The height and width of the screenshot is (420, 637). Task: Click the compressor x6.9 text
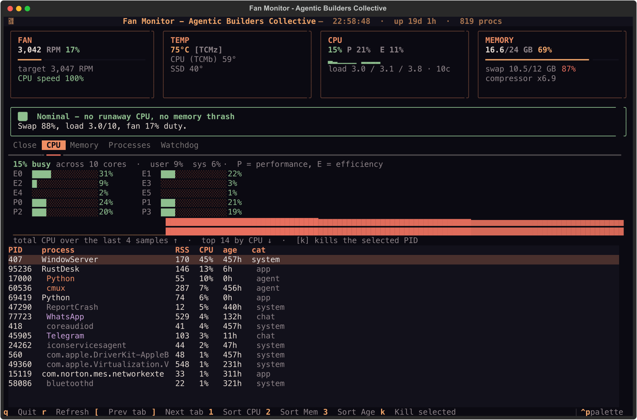(520, 78)
